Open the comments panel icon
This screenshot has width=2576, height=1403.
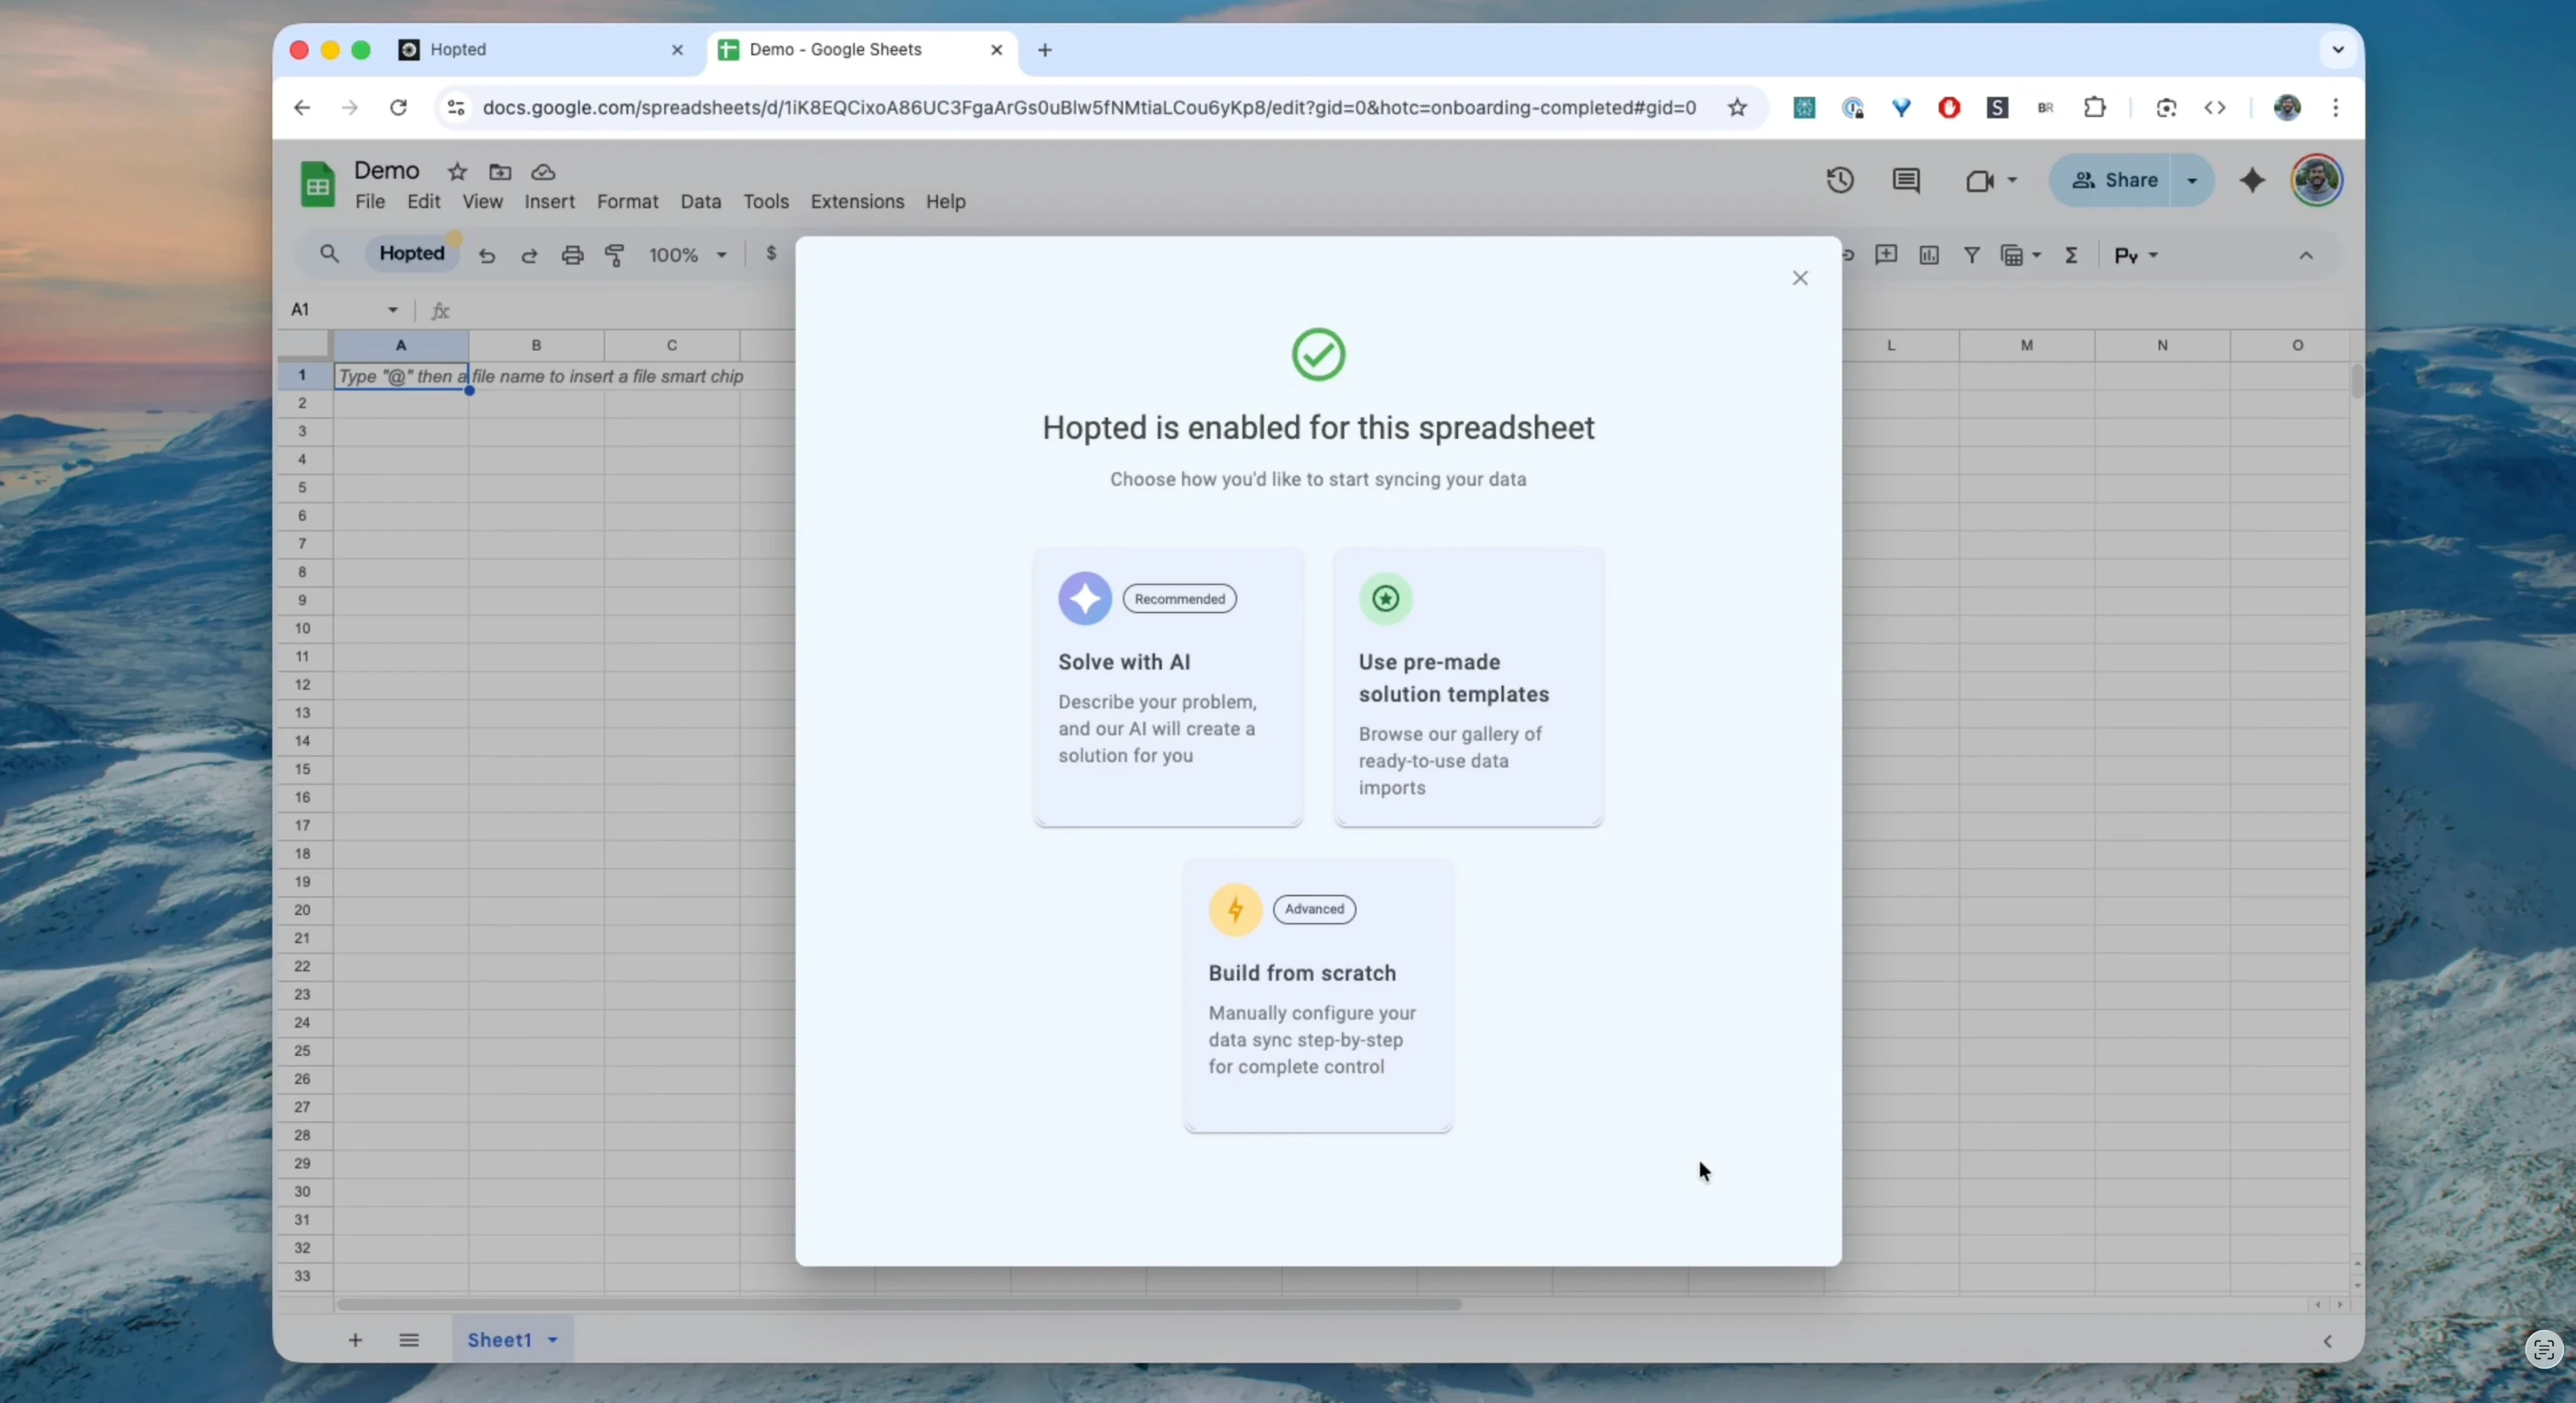click(x=1906, y=181)
